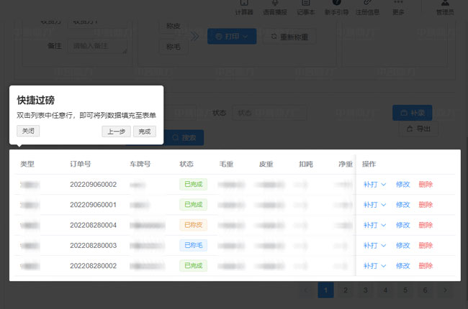Image resolution: width=468 pixels, height=309 pixels.
Task: Click 删除 link for order 202208280003
Action: (x=426, y=245)
